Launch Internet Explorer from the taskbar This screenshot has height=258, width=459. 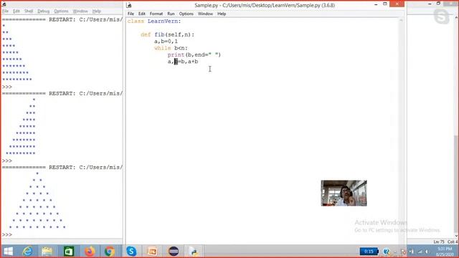pos(28,252)
